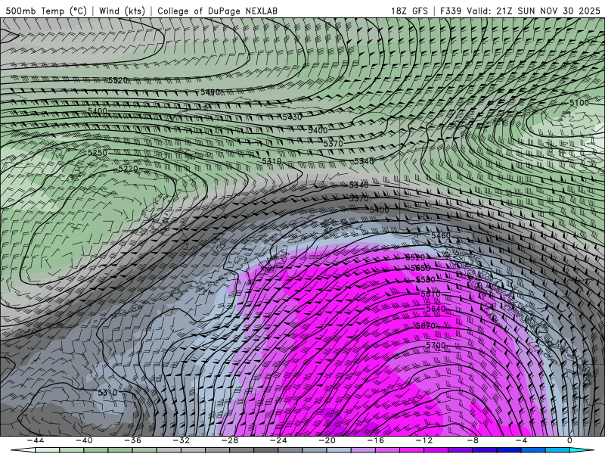Click the -44 color bar label
Screen dimensions: 605x454
(x=35, y=440)
